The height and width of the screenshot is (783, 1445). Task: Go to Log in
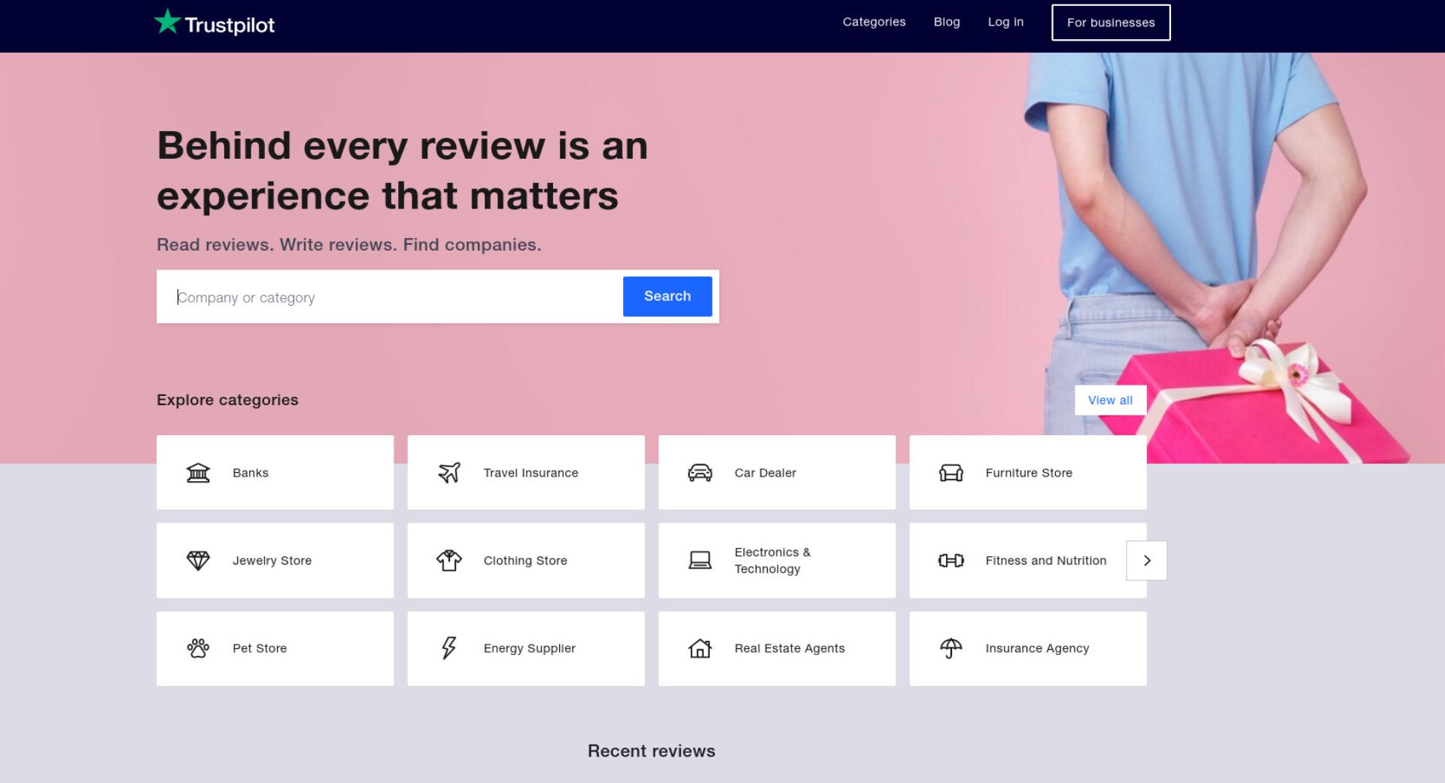(1005, 22)
